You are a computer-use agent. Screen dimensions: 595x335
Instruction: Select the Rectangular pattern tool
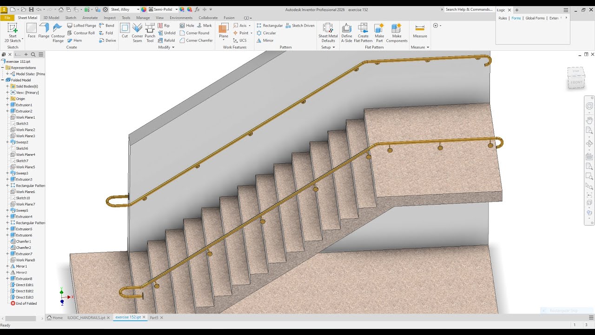tap(270, 26)
